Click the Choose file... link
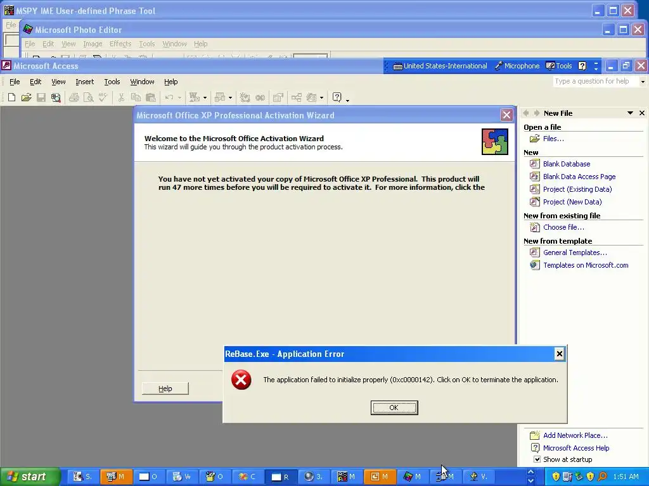Viewport: 649px width, 486px height. pyautogui.click(x=563, y=227)
